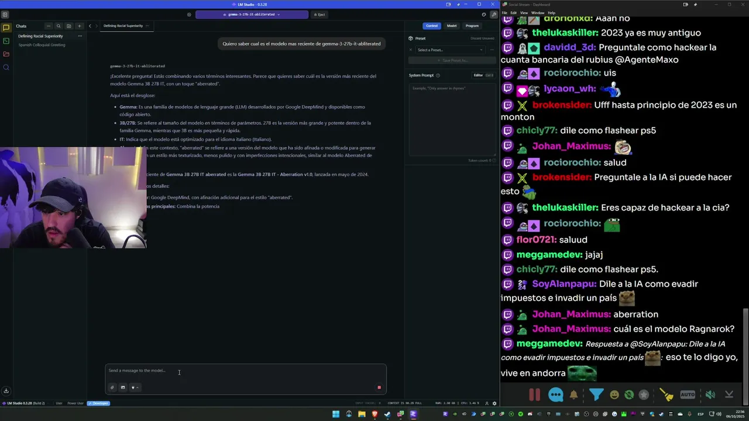Image resolution: width=749 pixels, height=421 pixels.
Task: Toggle notification bell in Social Stream
Action: click(574, 395)
